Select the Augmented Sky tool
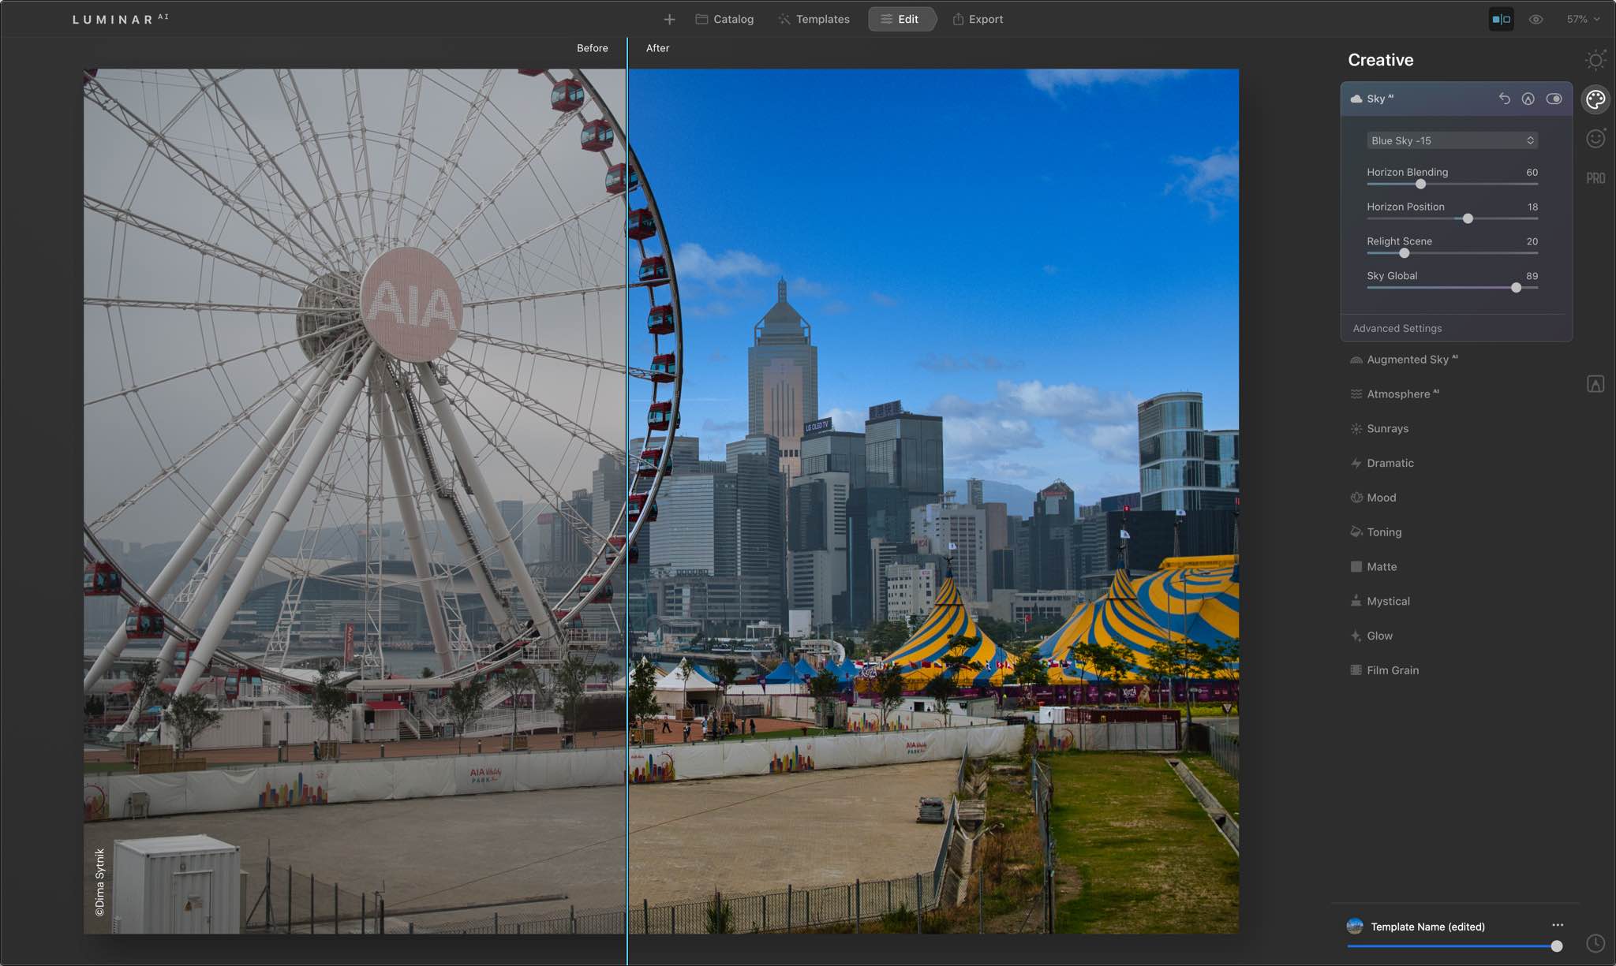1616x966 pixels. pyautogui.click(x=1408, y=360)
